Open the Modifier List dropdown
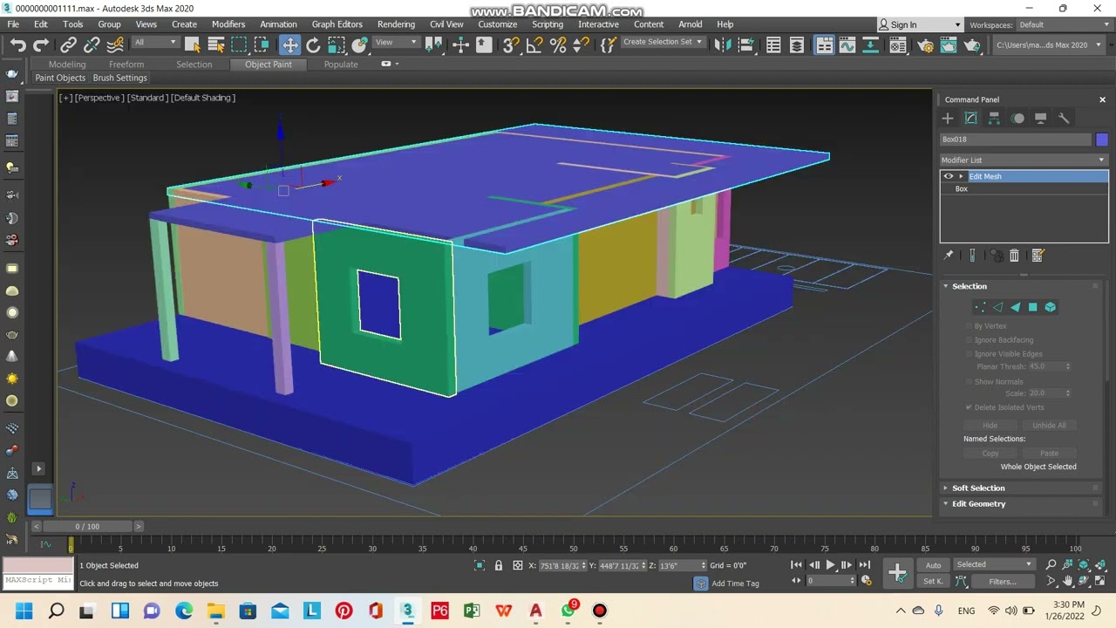This screenshot has width=1116, height=628. tap(1024, 160)
